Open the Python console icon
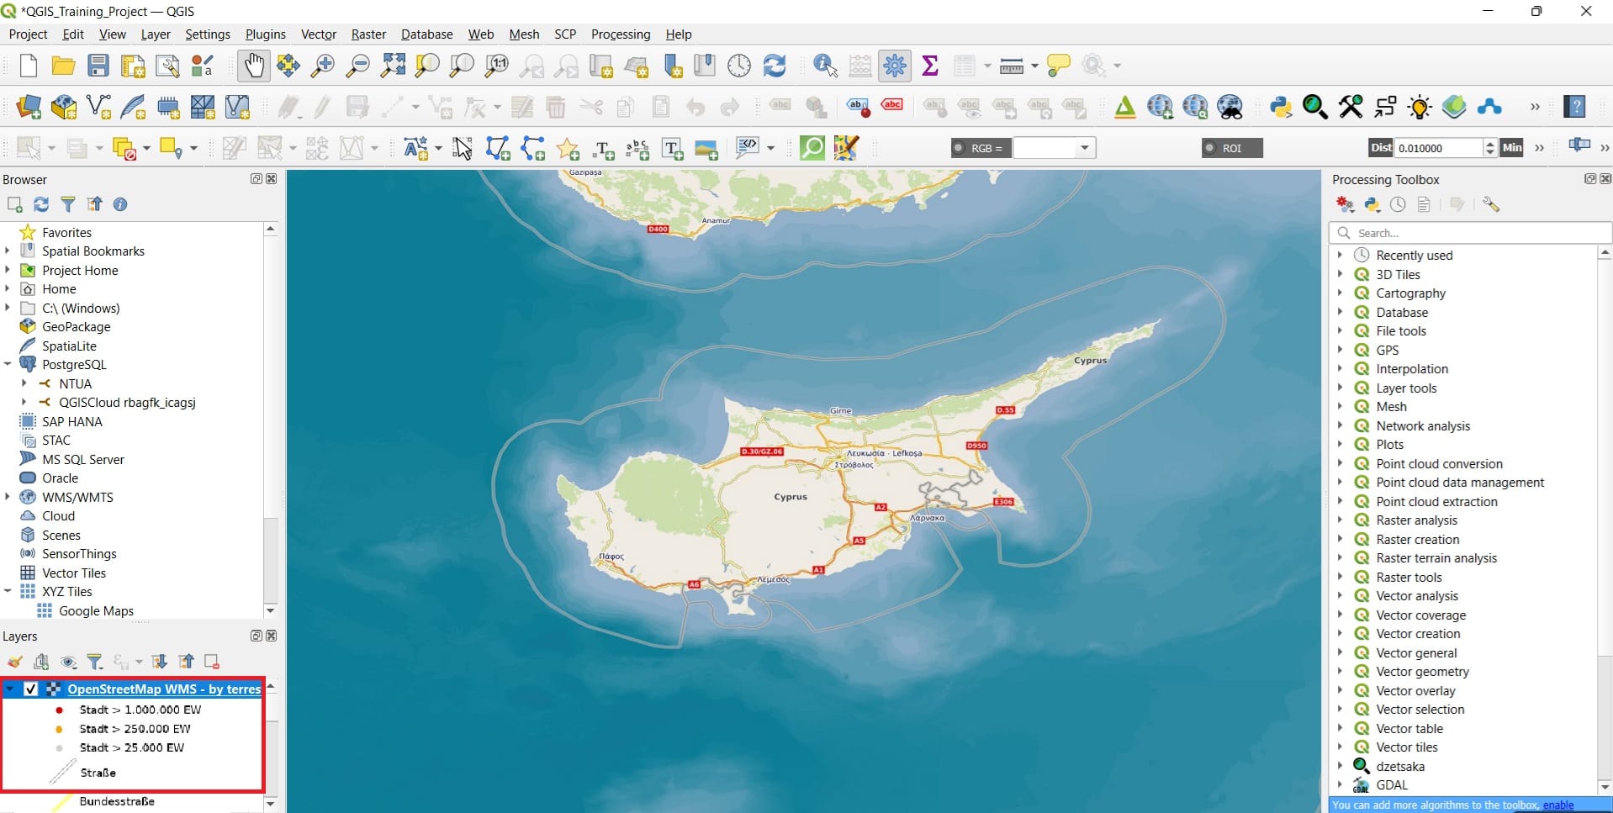This screenshot has width=1613, height=813. pyautogui.click(x=1280, y=107)
